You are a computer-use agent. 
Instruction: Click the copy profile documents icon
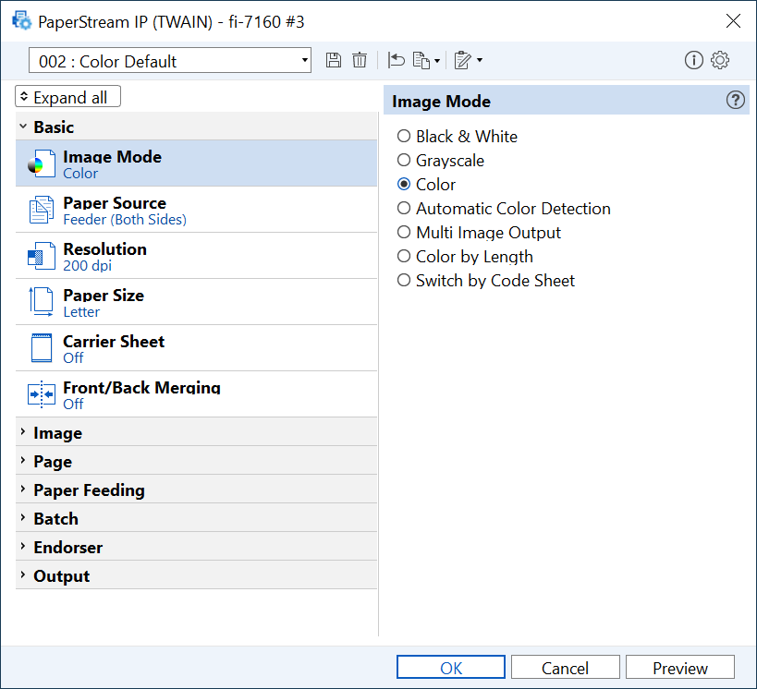click(421, 60)
